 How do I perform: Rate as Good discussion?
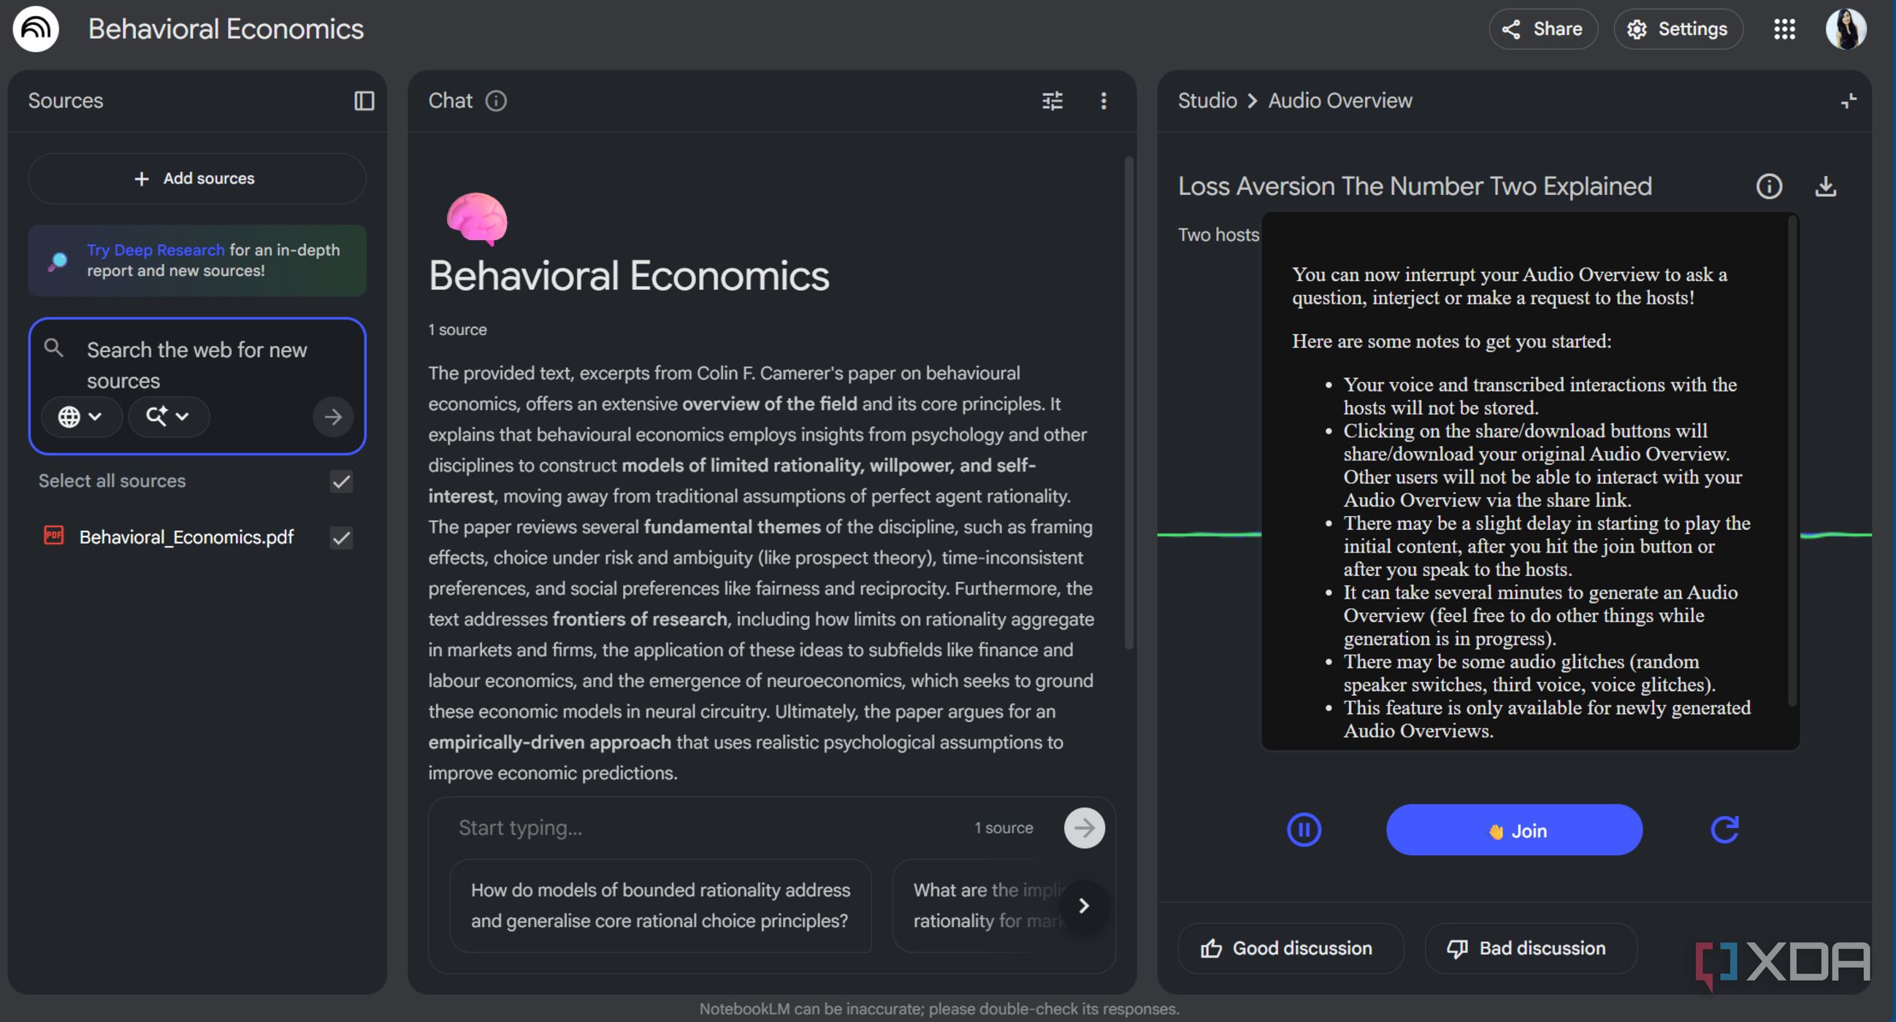pos(1290,948)
